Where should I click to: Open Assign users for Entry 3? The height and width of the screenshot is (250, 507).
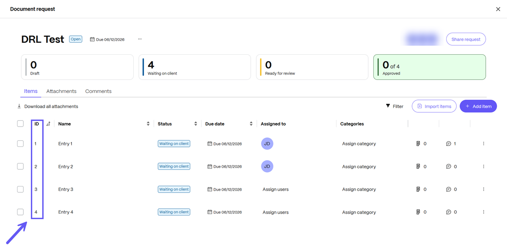pos(276,189)
